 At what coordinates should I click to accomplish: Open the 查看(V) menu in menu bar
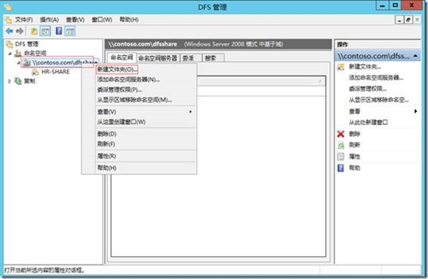[75, 20]
